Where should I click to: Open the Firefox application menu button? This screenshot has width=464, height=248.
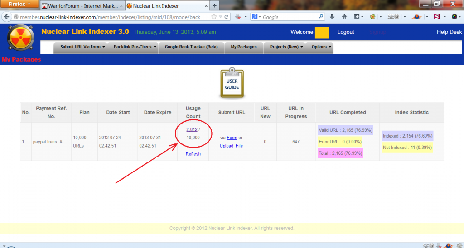19,4
